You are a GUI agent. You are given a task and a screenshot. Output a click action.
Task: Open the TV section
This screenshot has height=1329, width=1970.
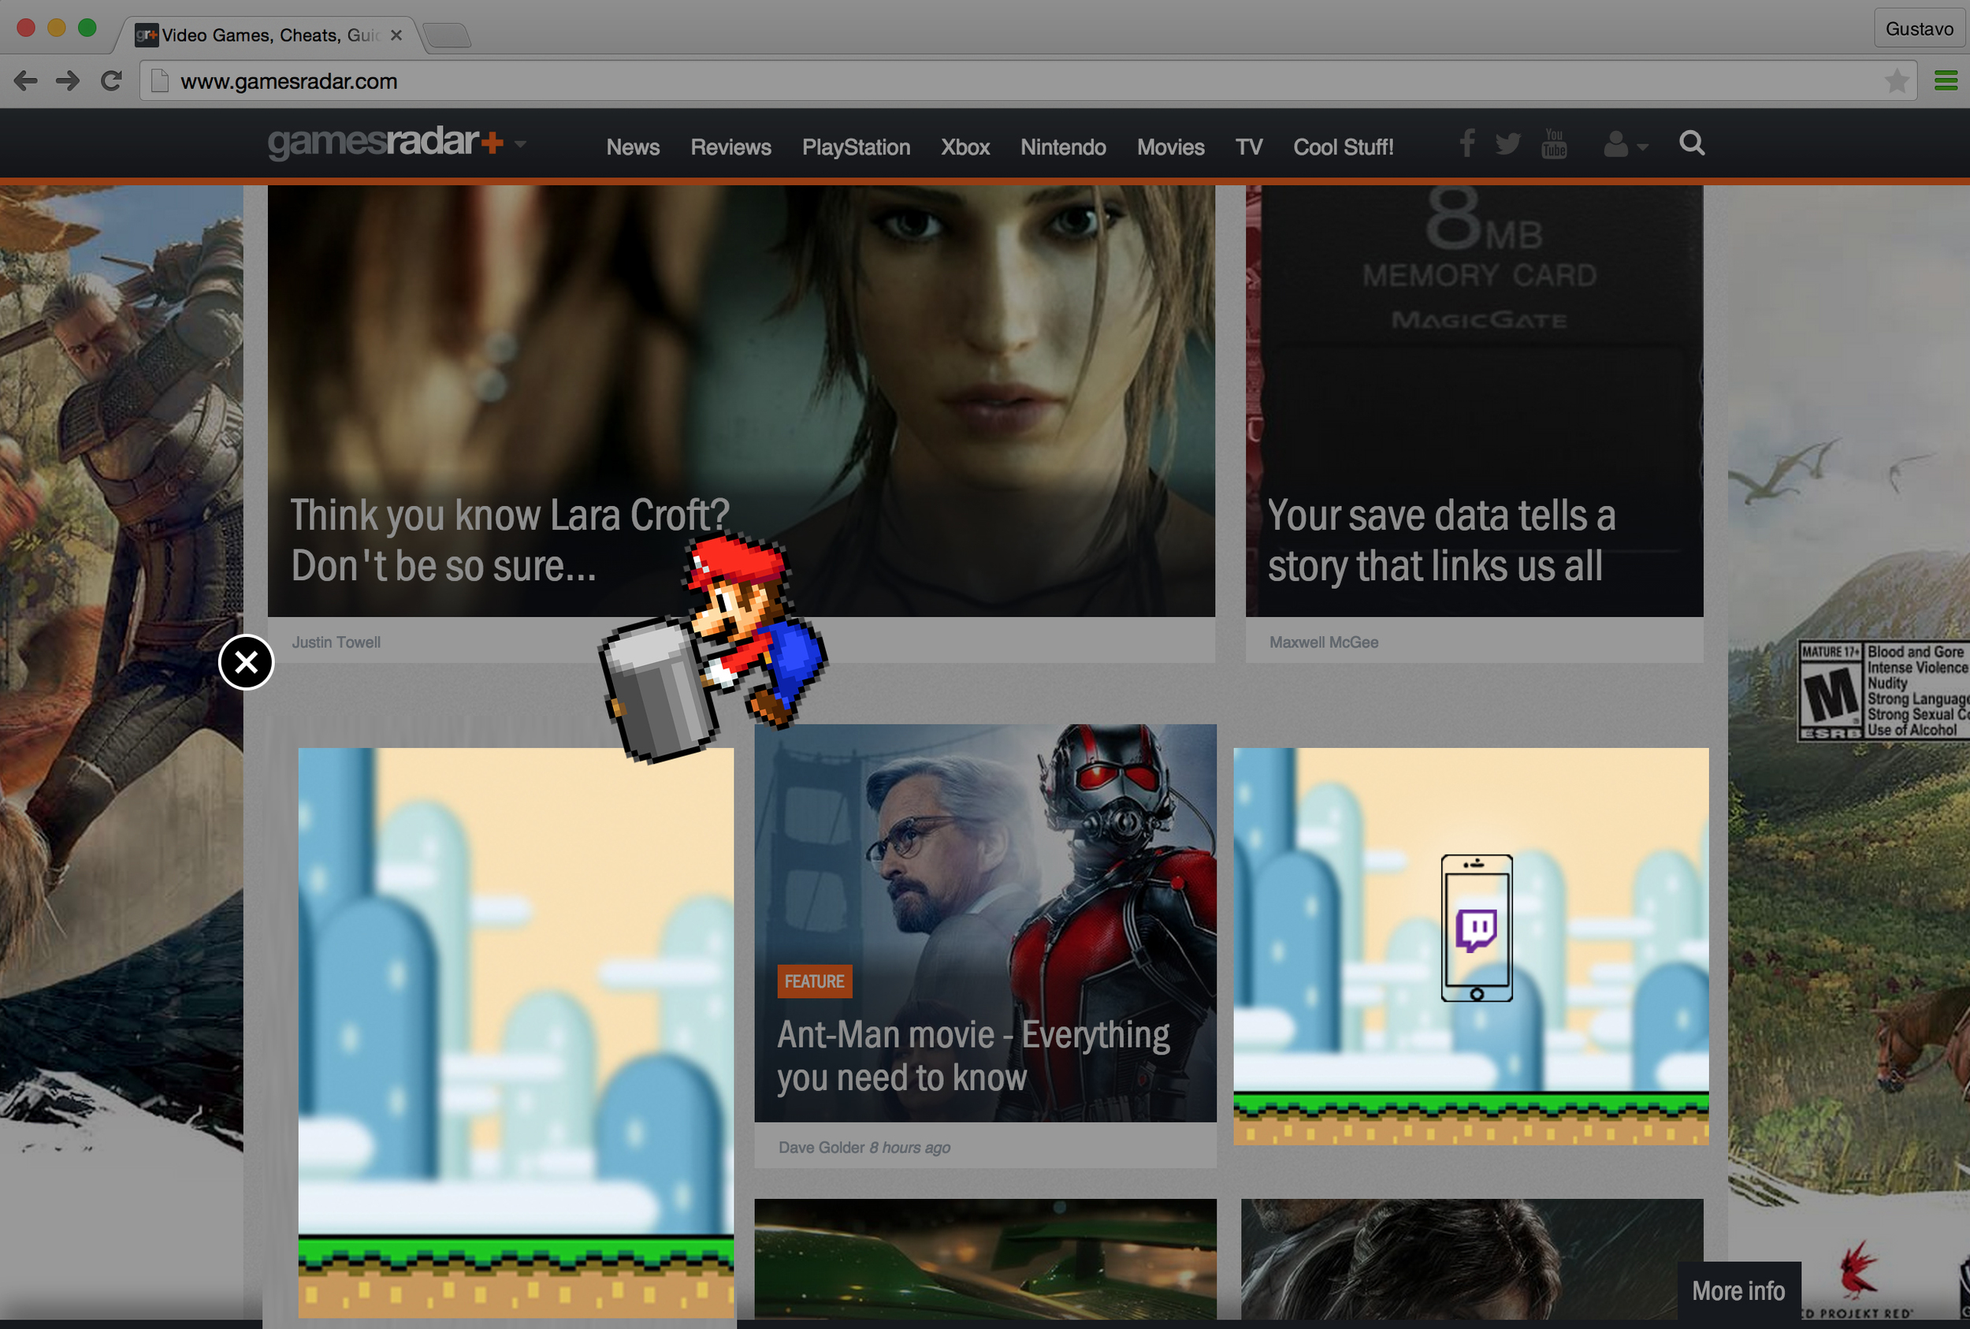coord(1249,147)
